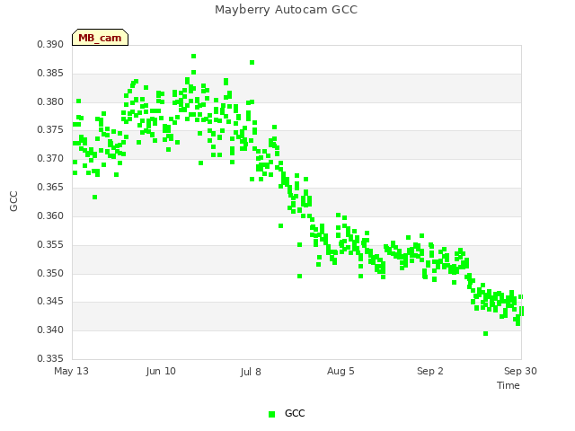Click the lowest GCC point near 0.3395

(x=485, y=333)
